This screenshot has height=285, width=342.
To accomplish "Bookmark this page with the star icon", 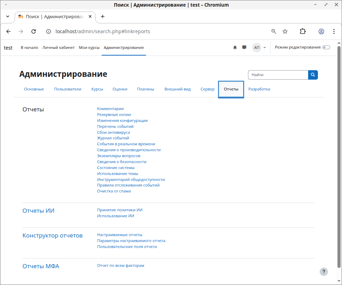I will (285, 31).
